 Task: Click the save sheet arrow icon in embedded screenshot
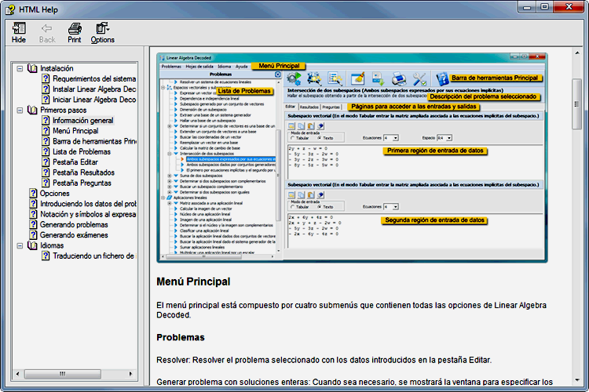[378, 78]
